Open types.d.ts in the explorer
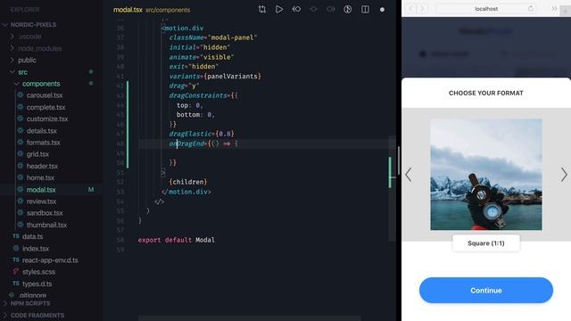 [x=37, y=284]
